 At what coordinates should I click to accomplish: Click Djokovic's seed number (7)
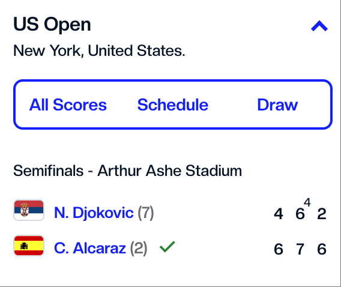click(146, 213)
